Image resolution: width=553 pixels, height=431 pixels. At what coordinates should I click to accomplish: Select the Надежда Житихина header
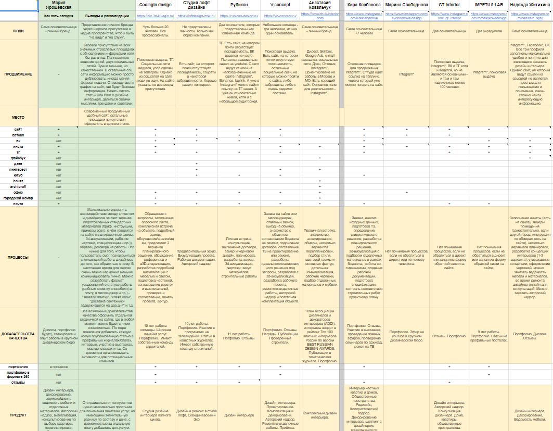(530, 5)
